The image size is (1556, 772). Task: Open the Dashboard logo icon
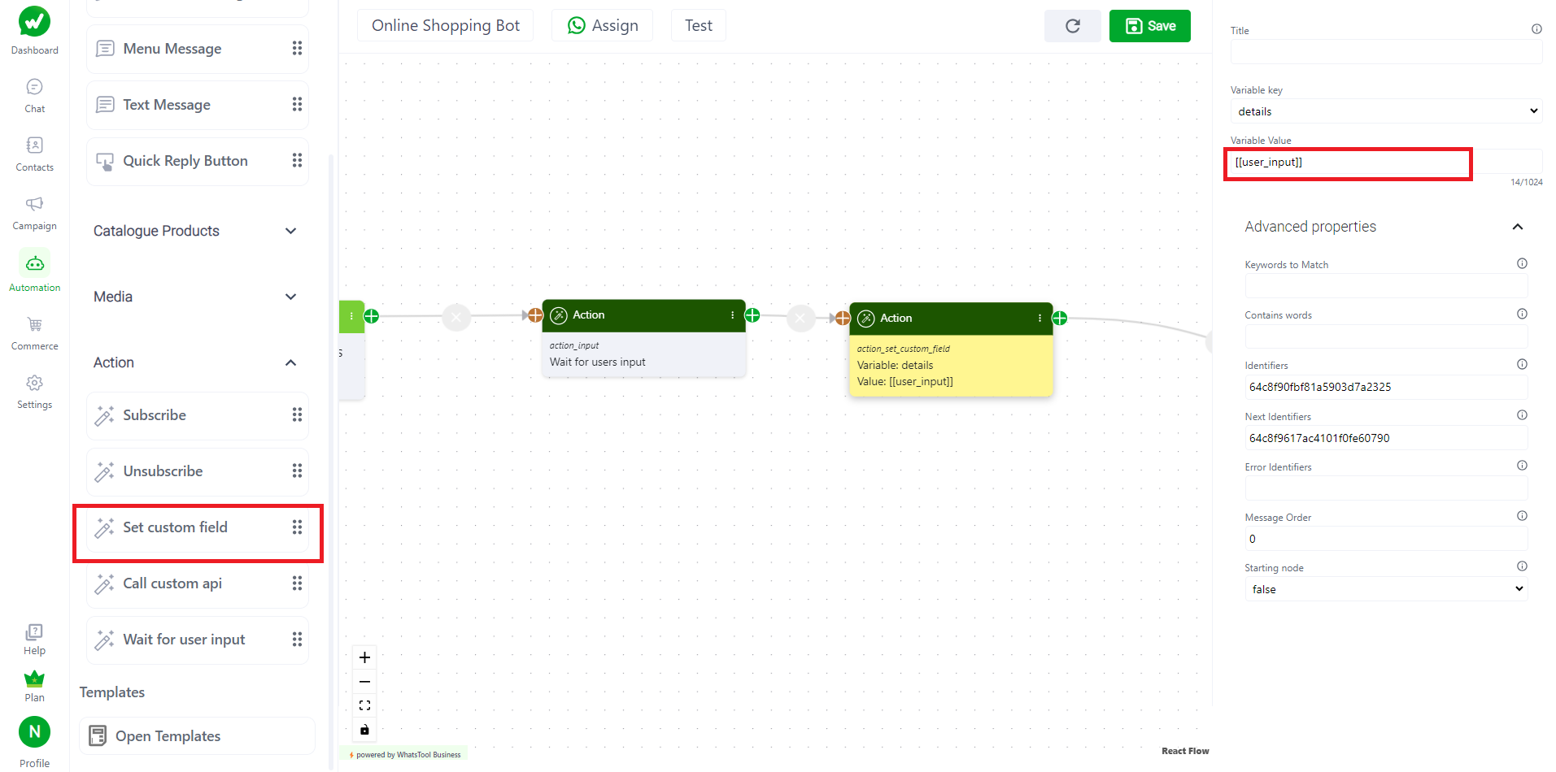tap(34, 22)
